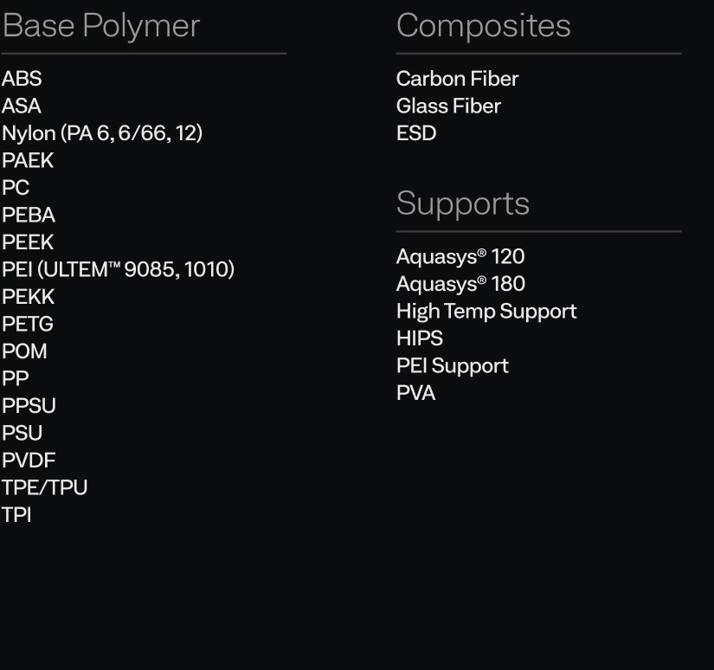This screenshot has height=670, width=714.
Task: Click Carbon Fiber under Composites
Action: [458, 79]
